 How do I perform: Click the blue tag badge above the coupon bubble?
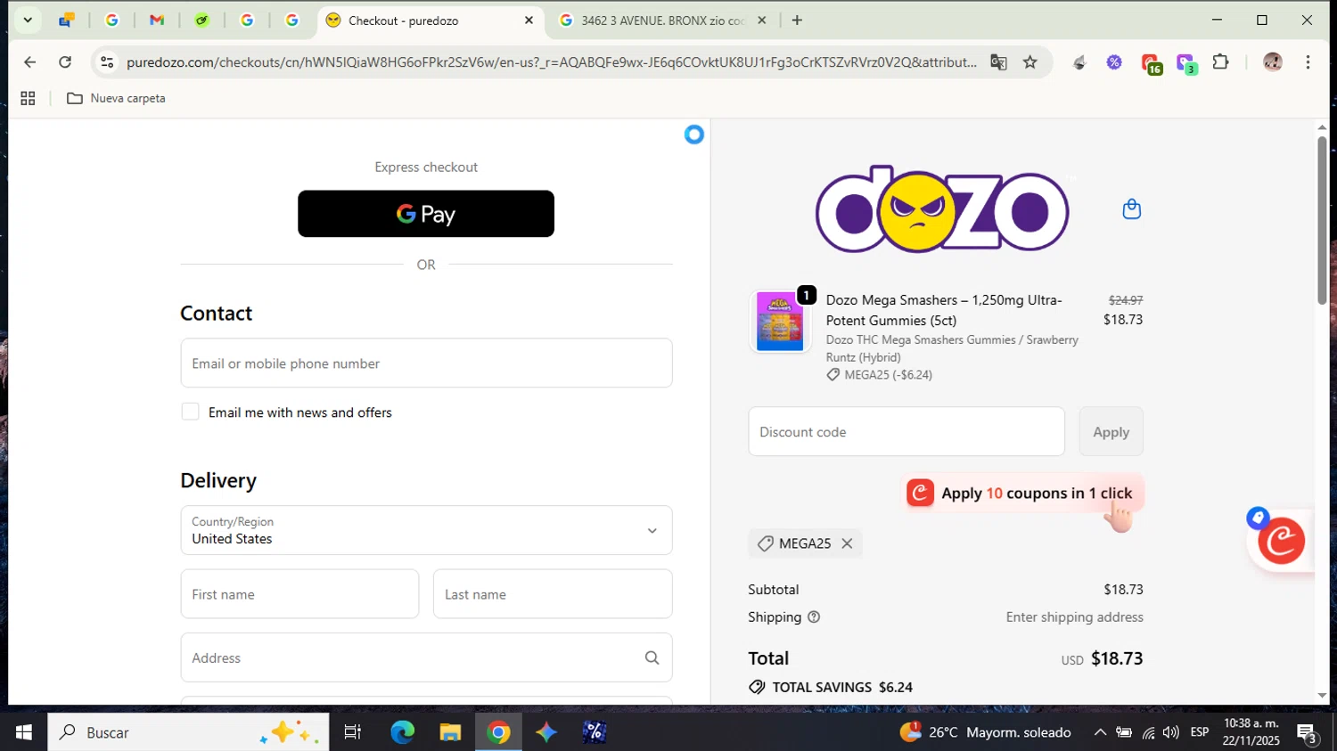1258,518
